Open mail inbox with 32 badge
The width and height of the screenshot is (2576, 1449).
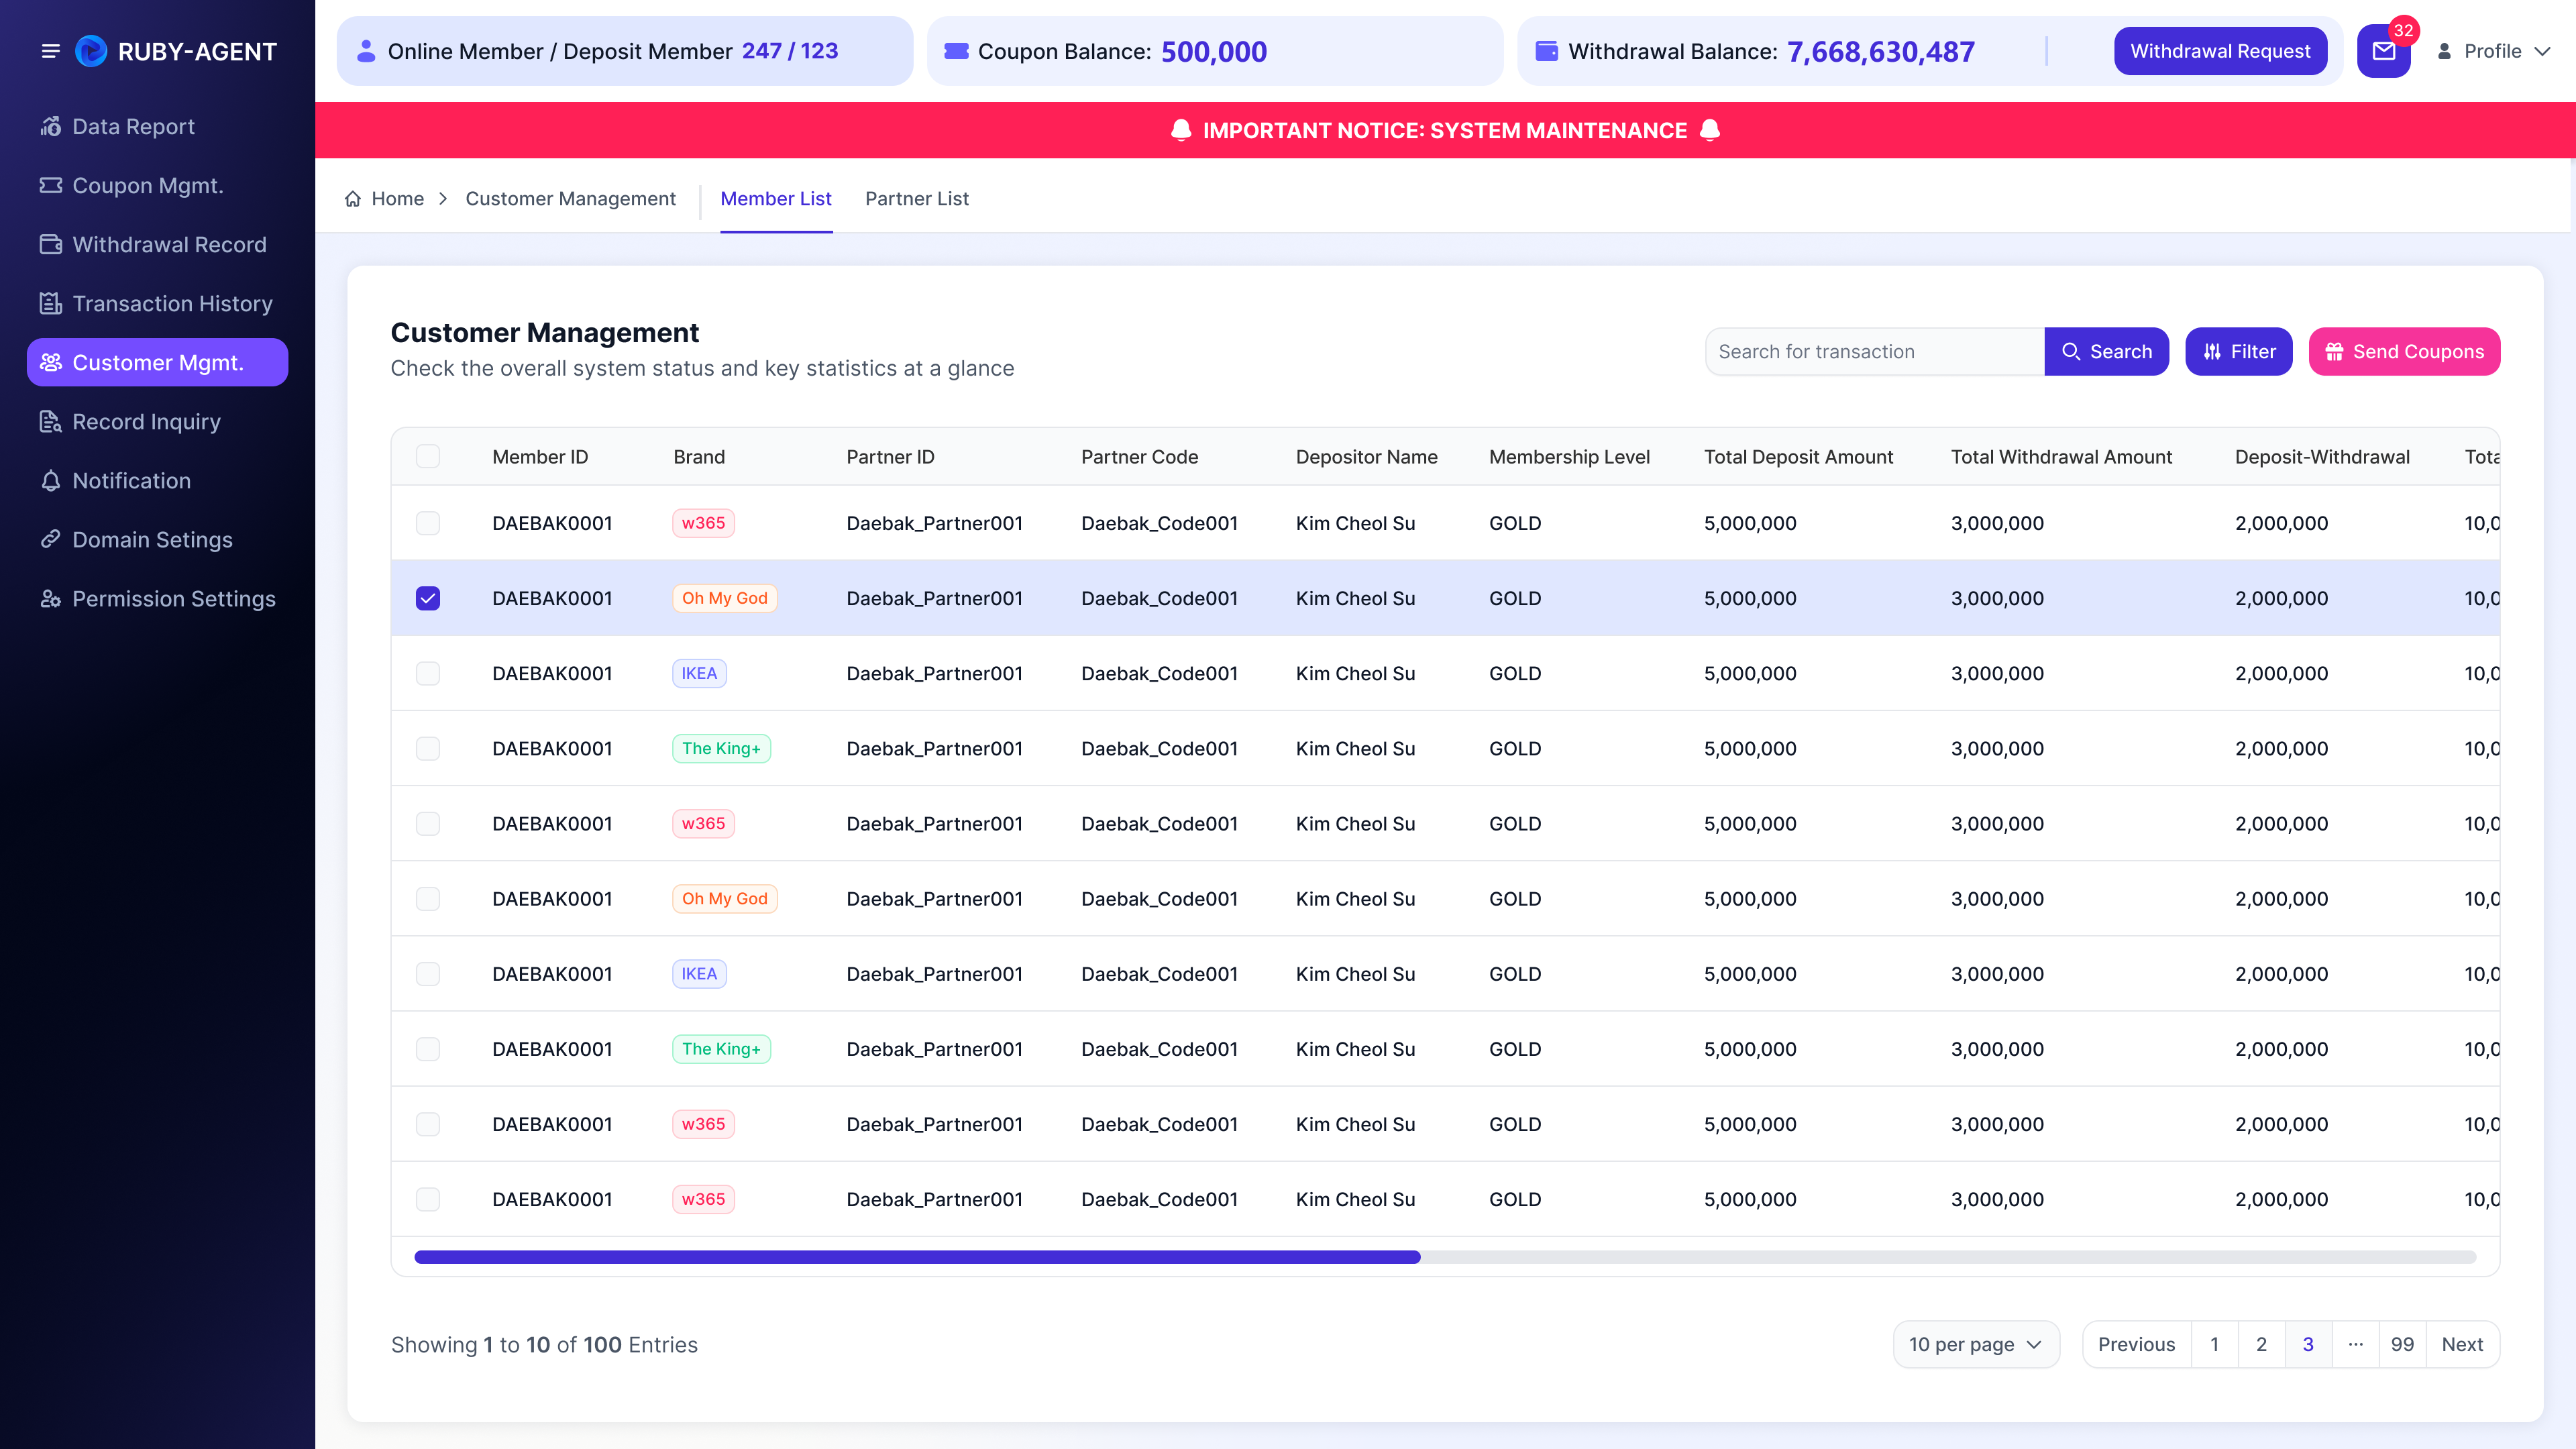tap(2384, 51)
